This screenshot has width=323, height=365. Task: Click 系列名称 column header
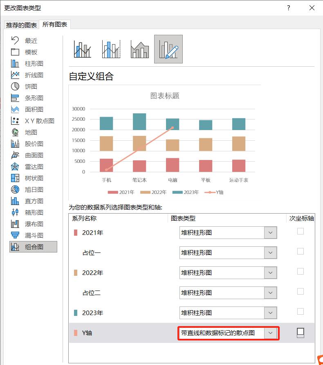(x=84, y=218)
